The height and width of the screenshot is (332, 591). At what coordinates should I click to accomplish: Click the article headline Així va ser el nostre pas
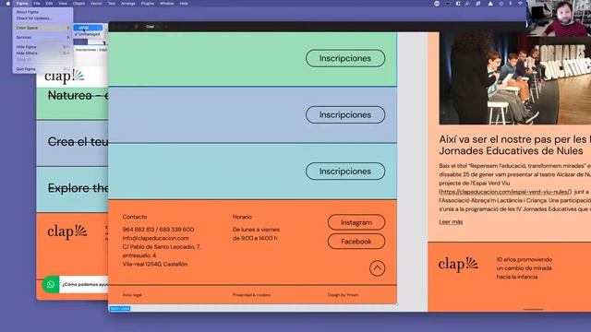tap(515, 145)
